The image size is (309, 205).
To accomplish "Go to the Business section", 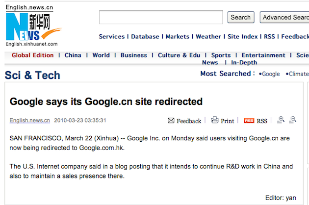I will (134, 55).
